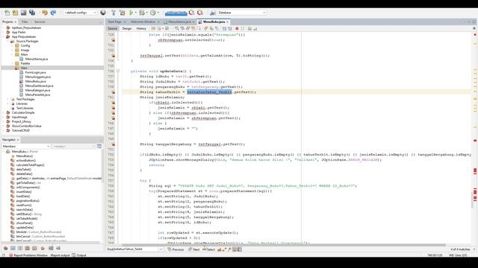Collapse the App Perpustakaan project node
This screenshot has height=268, width=478.
pos(4,36)
